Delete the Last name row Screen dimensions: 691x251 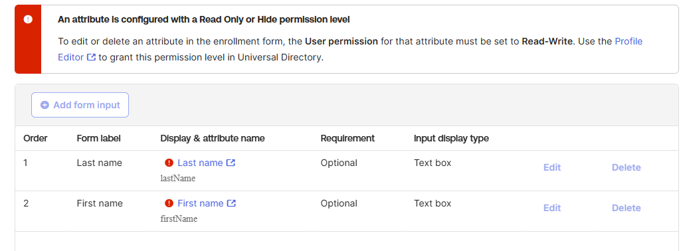pyautogui.click(x=626, y=167)
